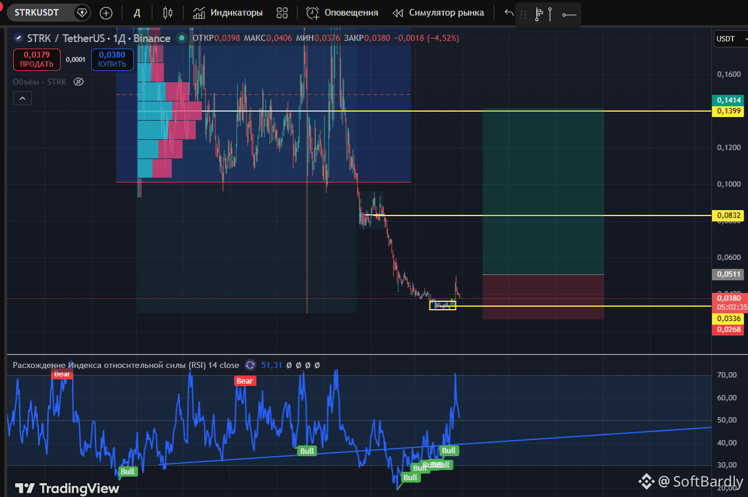Select horizontal line tool in floating toolbar

point(569,14)
